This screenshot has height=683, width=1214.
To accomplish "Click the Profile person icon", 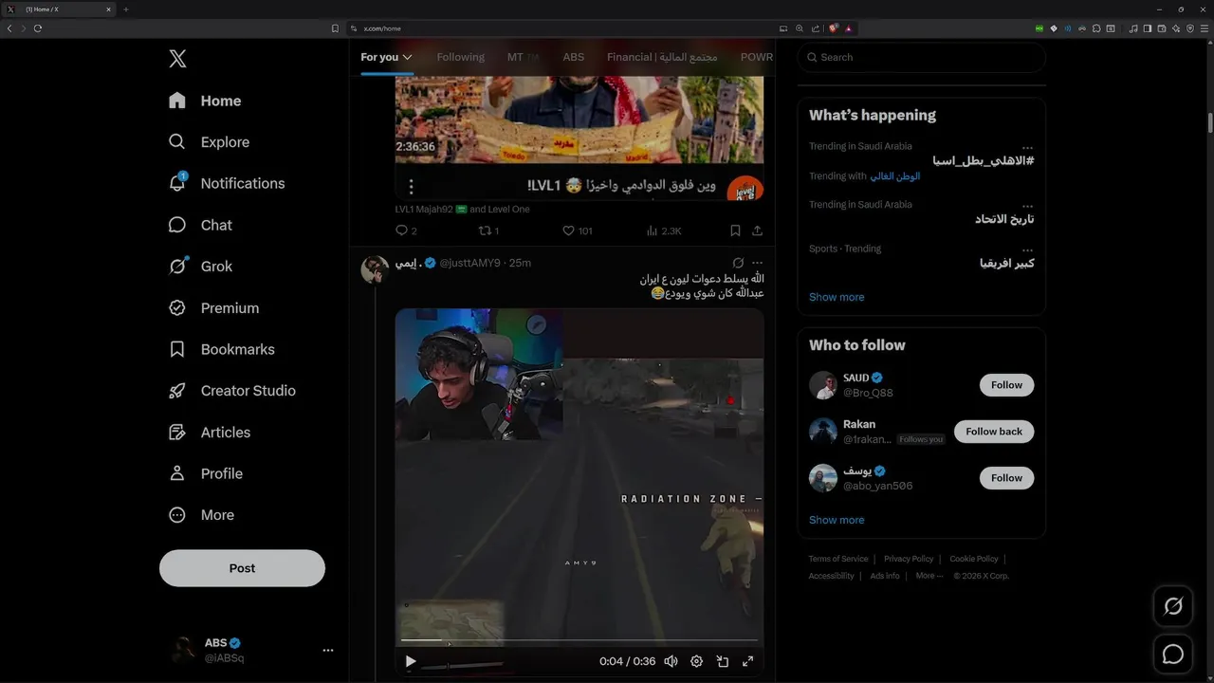I will click(x=177, y=473).
